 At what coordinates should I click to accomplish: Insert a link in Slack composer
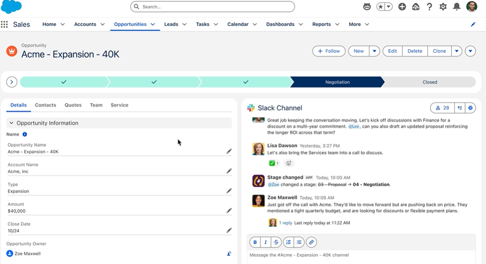[311, 242]
